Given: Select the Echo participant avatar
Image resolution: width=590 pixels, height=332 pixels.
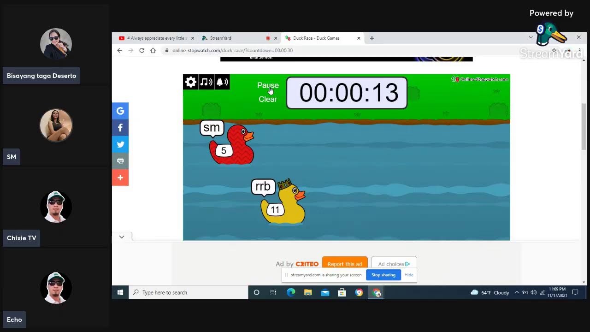Looking at the screenshot, I should coord(56,288).
